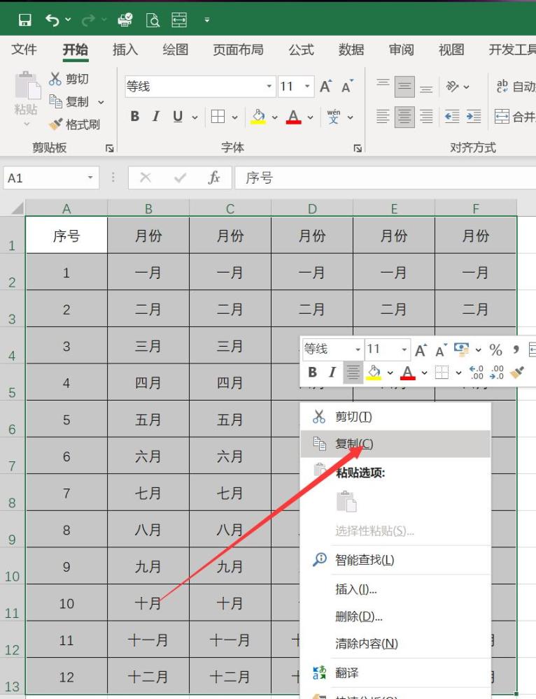This screenshot has width=536, height=699.
Task: Open the Name Box dropdown arrow
Action: (90, 178)
